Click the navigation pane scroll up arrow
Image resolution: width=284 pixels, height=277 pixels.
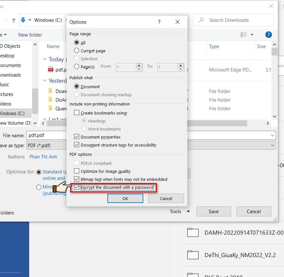coord(35,44)
